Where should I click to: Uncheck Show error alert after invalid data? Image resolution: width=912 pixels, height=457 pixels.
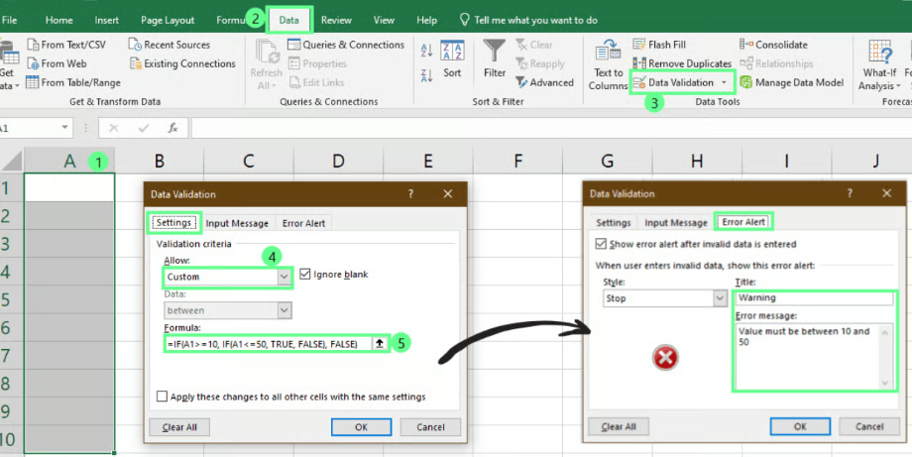(x=601, y=244)
